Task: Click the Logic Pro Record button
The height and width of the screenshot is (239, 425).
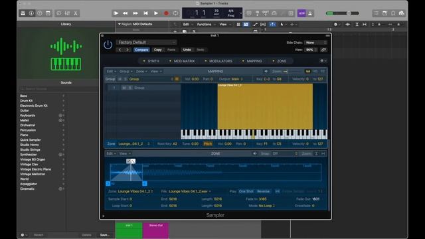Action: pyautogui.click(x=166, y=13)
